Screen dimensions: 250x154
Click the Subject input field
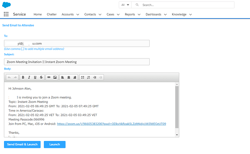(x=77, y=62)
